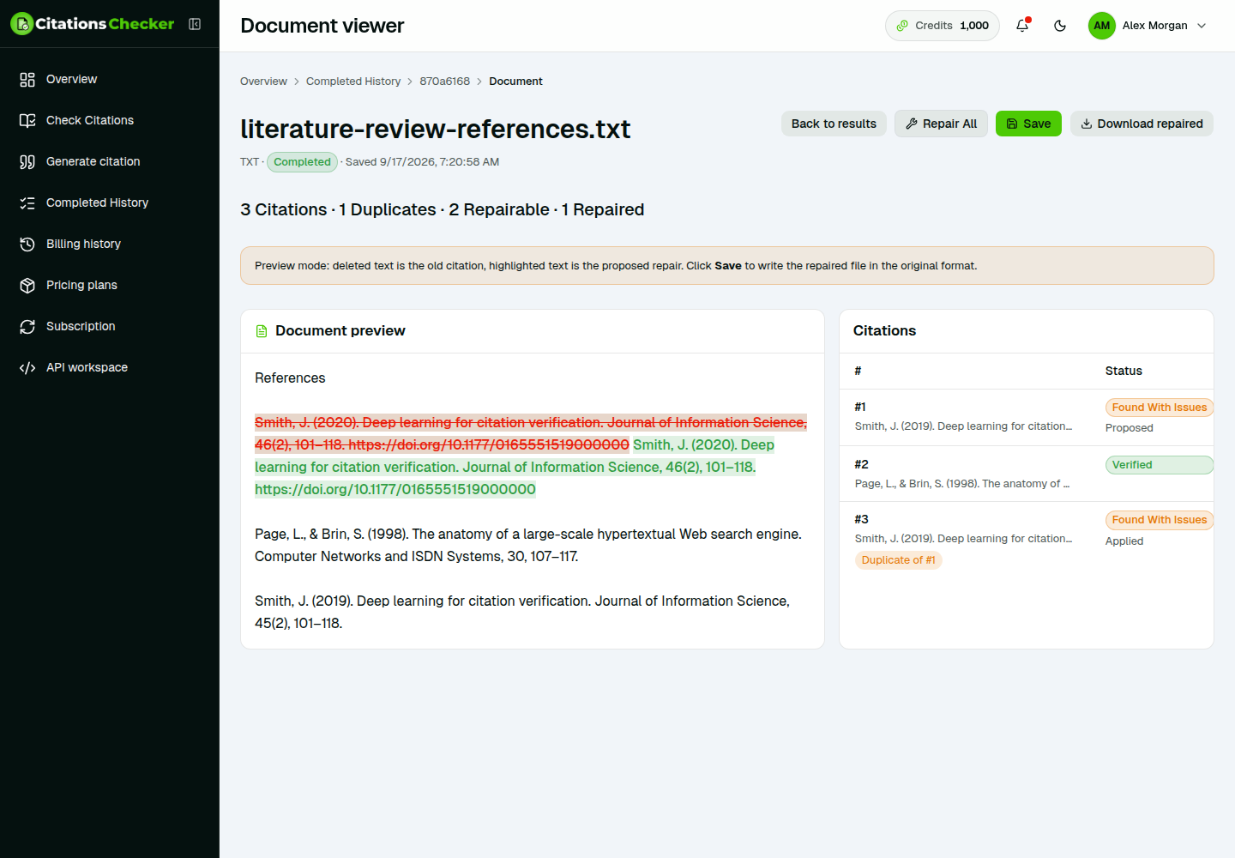Collapse the sidebar panel icon
The width and height of the screenshot is (1235, 858).
195,24
